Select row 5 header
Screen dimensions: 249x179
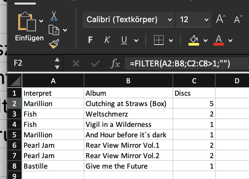14,135
